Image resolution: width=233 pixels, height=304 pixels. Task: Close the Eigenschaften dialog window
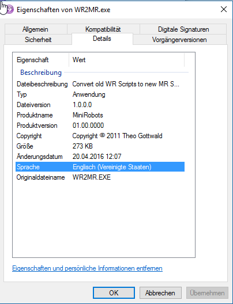point(224,9)
